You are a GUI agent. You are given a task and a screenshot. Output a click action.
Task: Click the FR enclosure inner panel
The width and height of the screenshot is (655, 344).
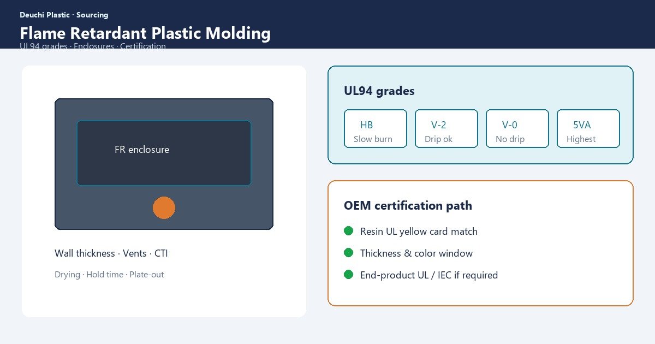[164, 153]
